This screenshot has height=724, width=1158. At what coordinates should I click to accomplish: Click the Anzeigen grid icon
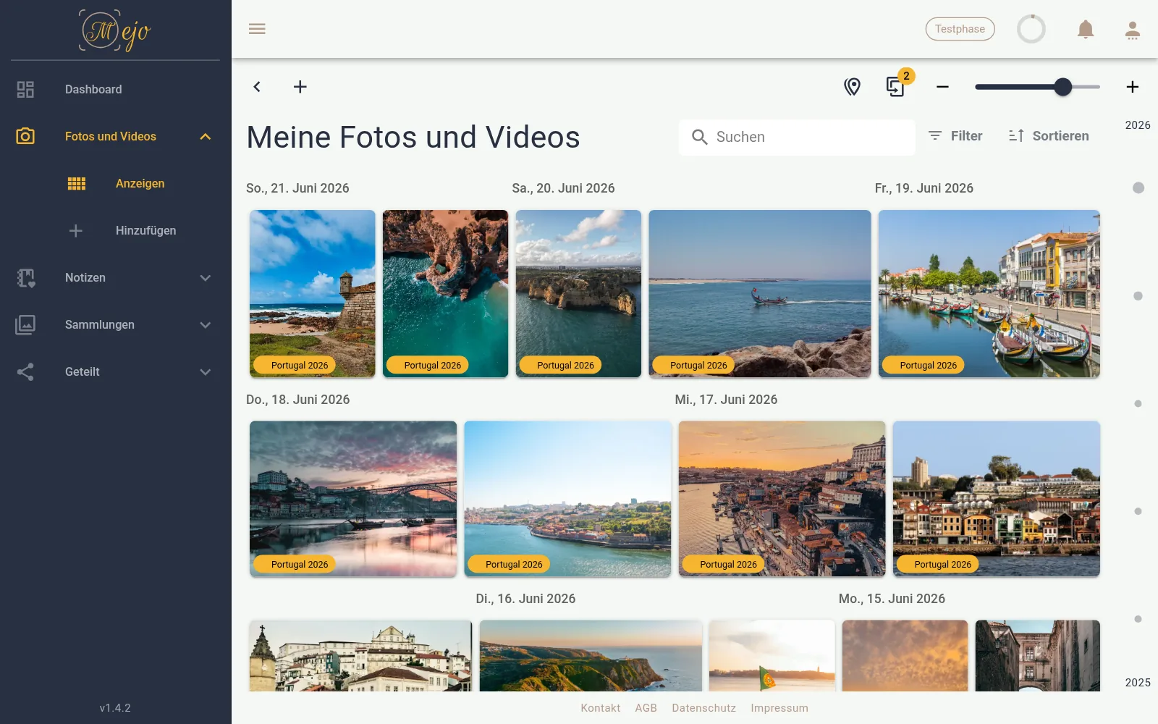pos(77,184)
